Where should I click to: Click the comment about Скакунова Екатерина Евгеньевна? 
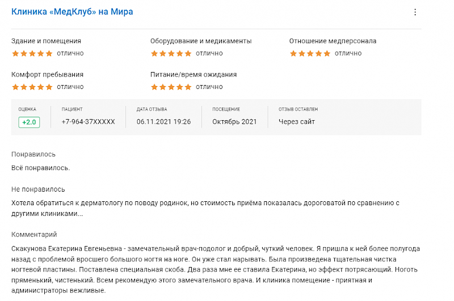(x=216, y=269)
